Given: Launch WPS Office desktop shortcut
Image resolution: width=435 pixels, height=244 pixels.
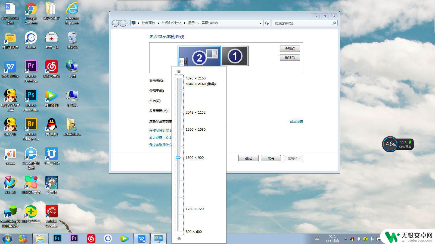Looking at the screenshot, I should [x=10, y=69].
